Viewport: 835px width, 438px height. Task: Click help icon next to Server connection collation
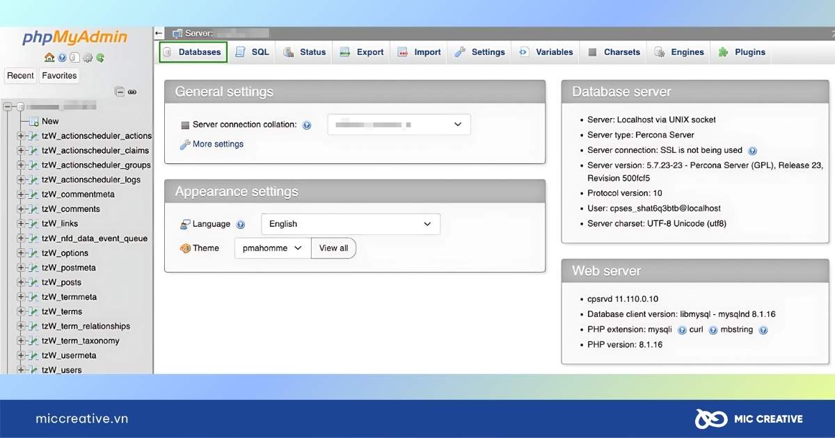[x=307, y=125]
